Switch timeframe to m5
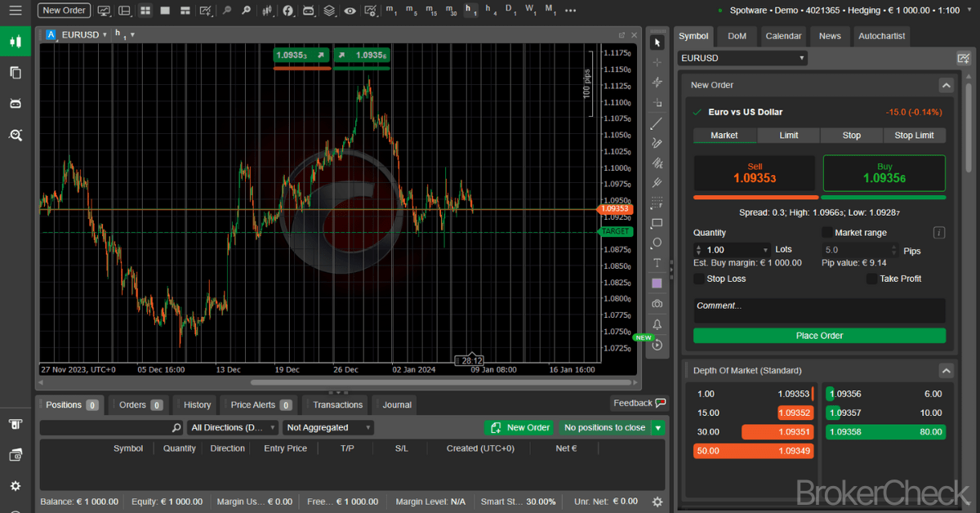This screenshot has width=980, height=513. click(x=412, y=11)
